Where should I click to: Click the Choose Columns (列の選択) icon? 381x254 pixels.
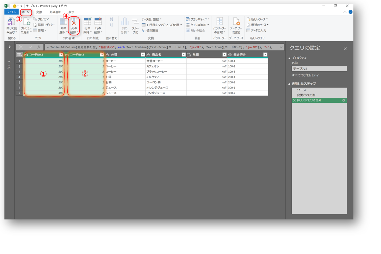[63, 21]
